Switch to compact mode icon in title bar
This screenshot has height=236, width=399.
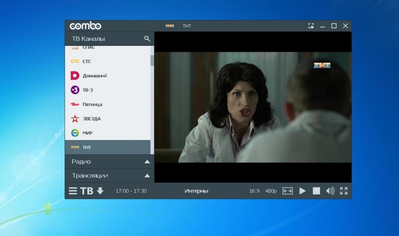pyautogui.click(x=311, y=26)
